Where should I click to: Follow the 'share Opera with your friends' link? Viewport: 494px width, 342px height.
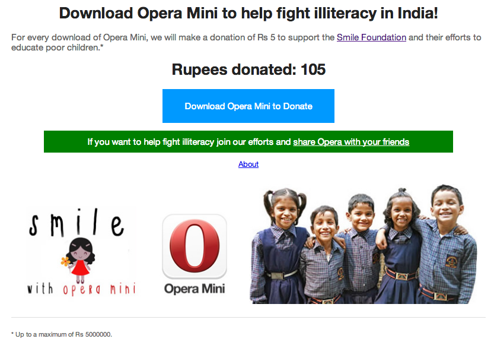click(x=351, y=142)
